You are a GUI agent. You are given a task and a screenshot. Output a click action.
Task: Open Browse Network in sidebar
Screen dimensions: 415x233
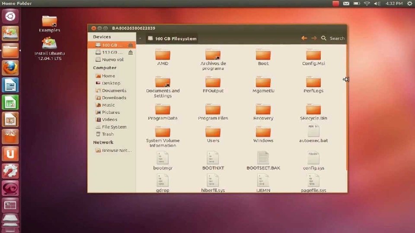click(x=112, y=150)
